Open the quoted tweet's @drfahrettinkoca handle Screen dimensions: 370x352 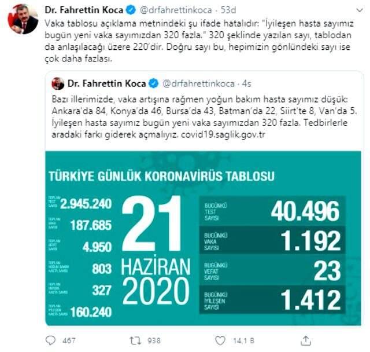coord(199,83)
